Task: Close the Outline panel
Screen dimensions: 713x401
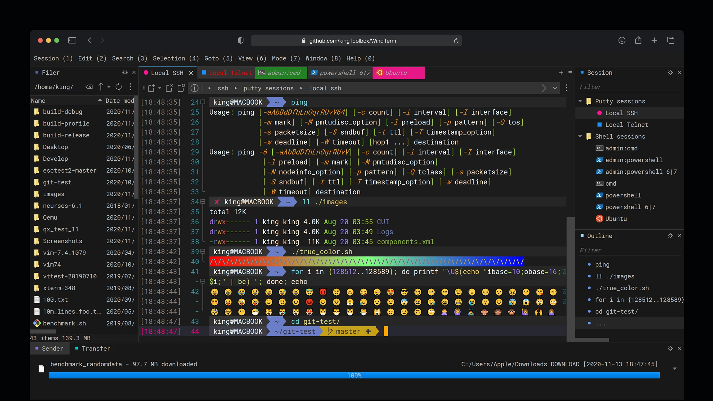Action: 679,236
